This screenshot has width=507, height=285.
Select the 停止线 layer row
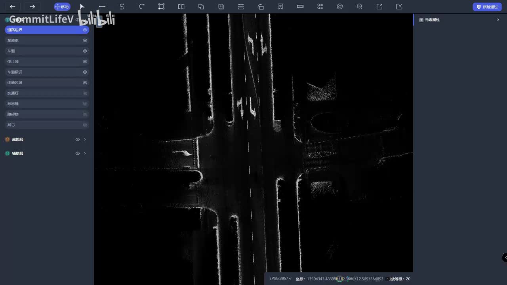(x=47, y=61)
